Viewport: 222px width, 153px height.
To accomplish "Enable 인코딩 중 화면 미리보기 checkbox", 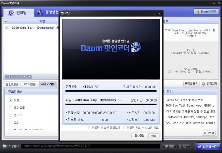I will click(x=89, y=128).
